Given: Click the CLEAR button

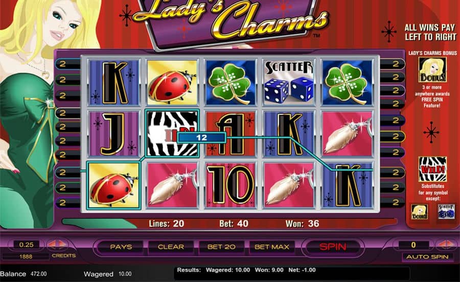Looking at the screenshot, I should pyautogui.click(x=171, y=247).
